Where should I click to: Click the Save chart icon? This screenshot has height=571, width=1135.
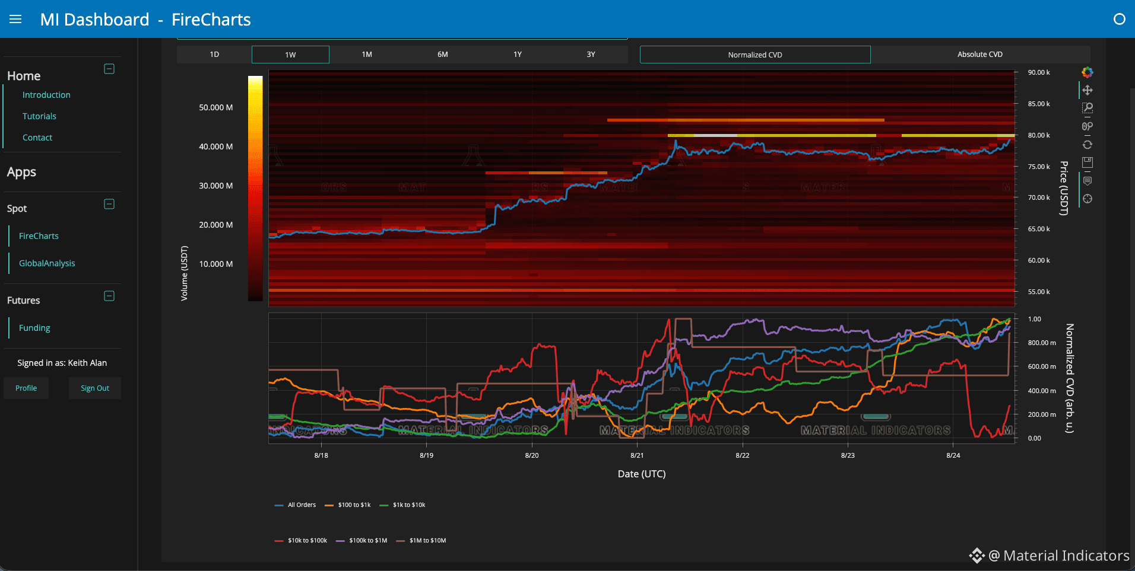[x=1087, y=162]
